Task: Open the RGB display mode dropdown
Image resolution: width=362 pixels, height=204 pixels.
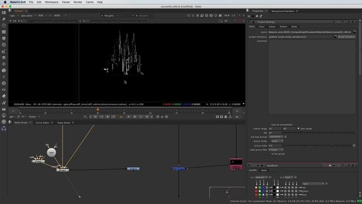Action: [42, 15]
